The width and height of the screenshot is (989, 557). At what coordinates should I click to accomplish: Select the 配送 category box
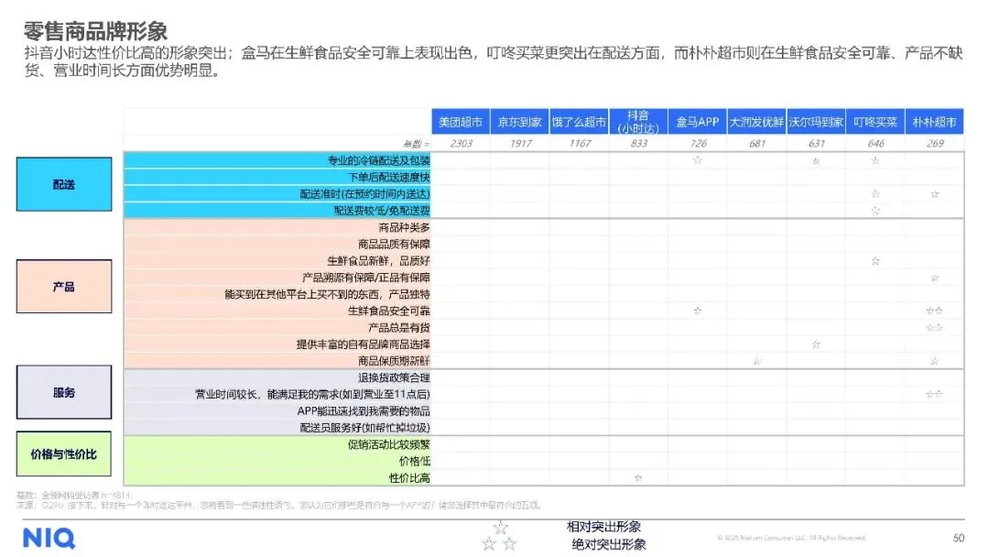64,184
